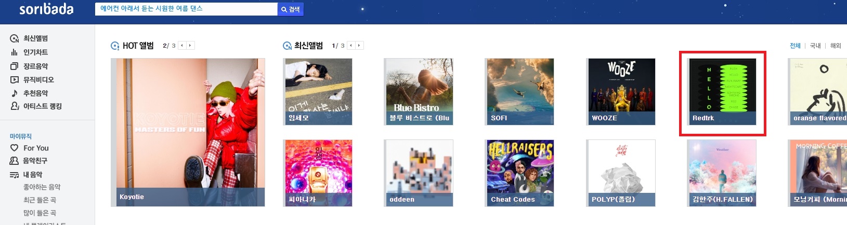Image resolution: width=847 pixels, height=225 pixels.
Task: Open the 모닝커피 Morning Coffee album thumbnail
Action: [817, 173]
